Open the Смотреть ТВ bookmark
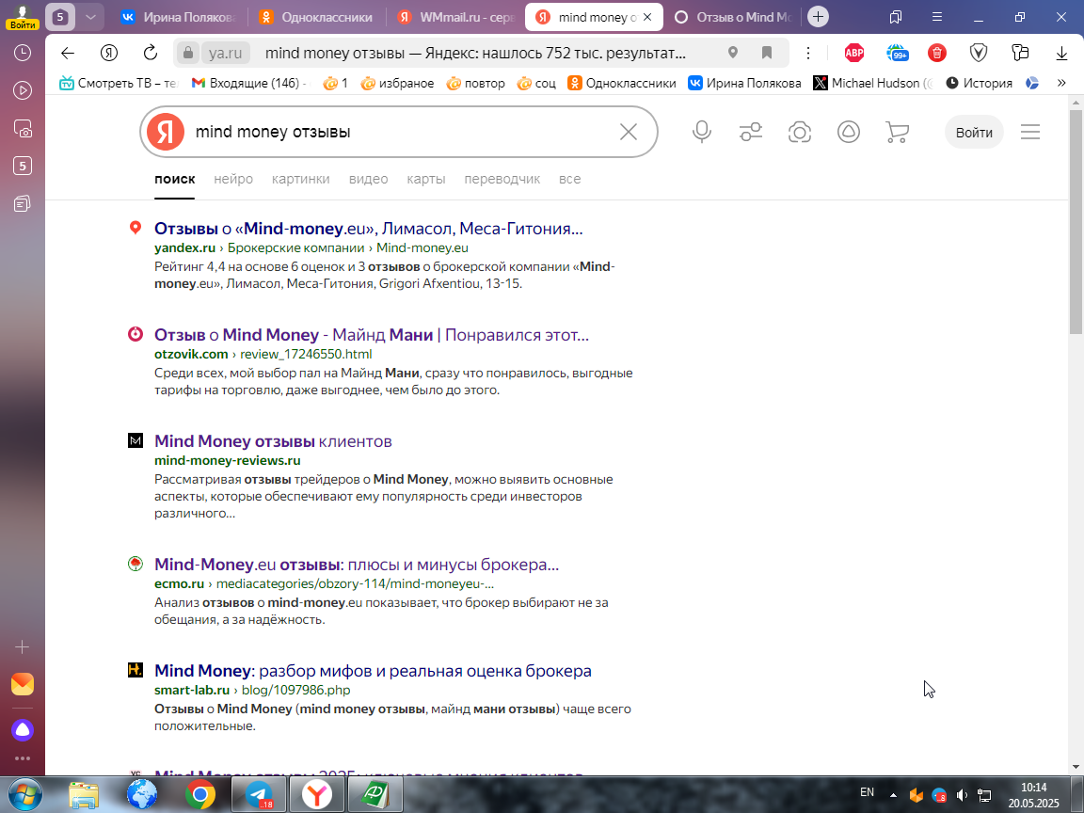Viewport: 1084px width, 813px height. coord(119,83)
